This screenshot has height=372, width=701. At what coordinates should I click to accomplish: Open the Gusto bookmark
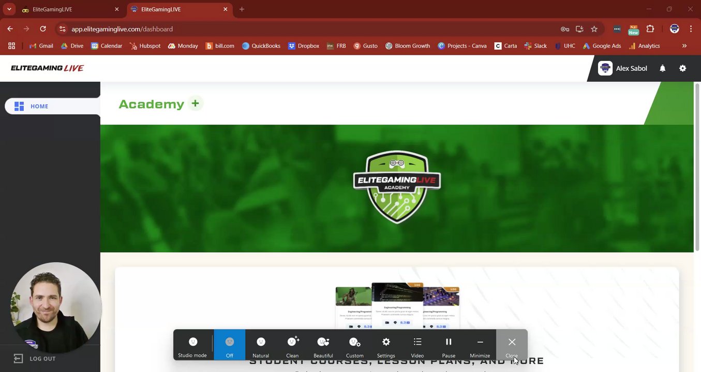click(365, 46)
